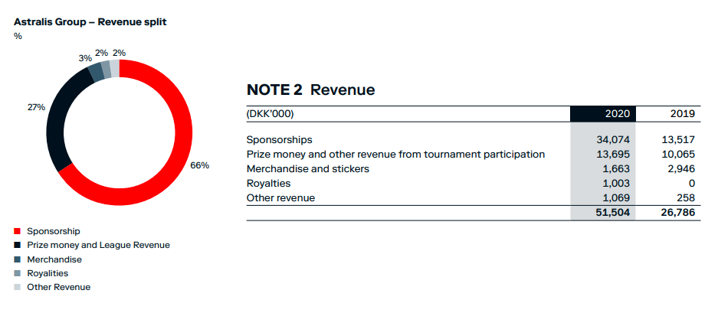Click the (DKK'000) unit label
The image size is (718, 313).
point(270,114)
